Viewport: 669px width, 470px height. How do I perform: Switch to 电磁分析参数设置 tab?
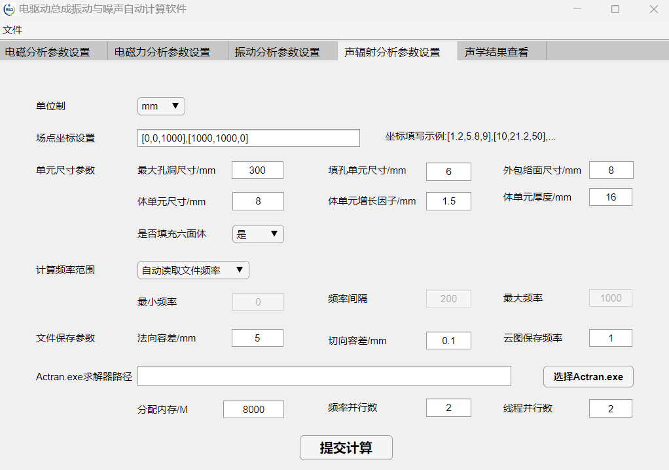coord(47,52)
